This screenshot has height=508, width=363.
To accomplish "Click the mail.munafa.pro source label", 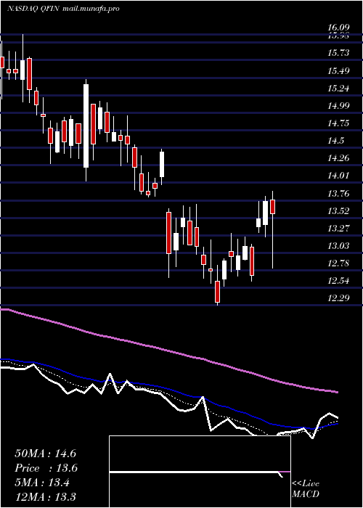I will click(90, 9).
